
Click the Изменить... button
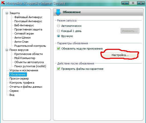[x=130, y=31]
